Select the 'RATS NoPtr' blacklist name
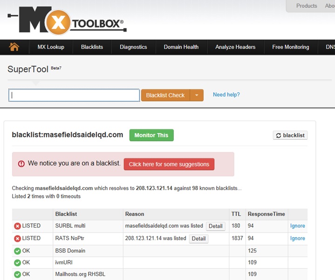Screen dimensions: 335x280 point(69,238)
